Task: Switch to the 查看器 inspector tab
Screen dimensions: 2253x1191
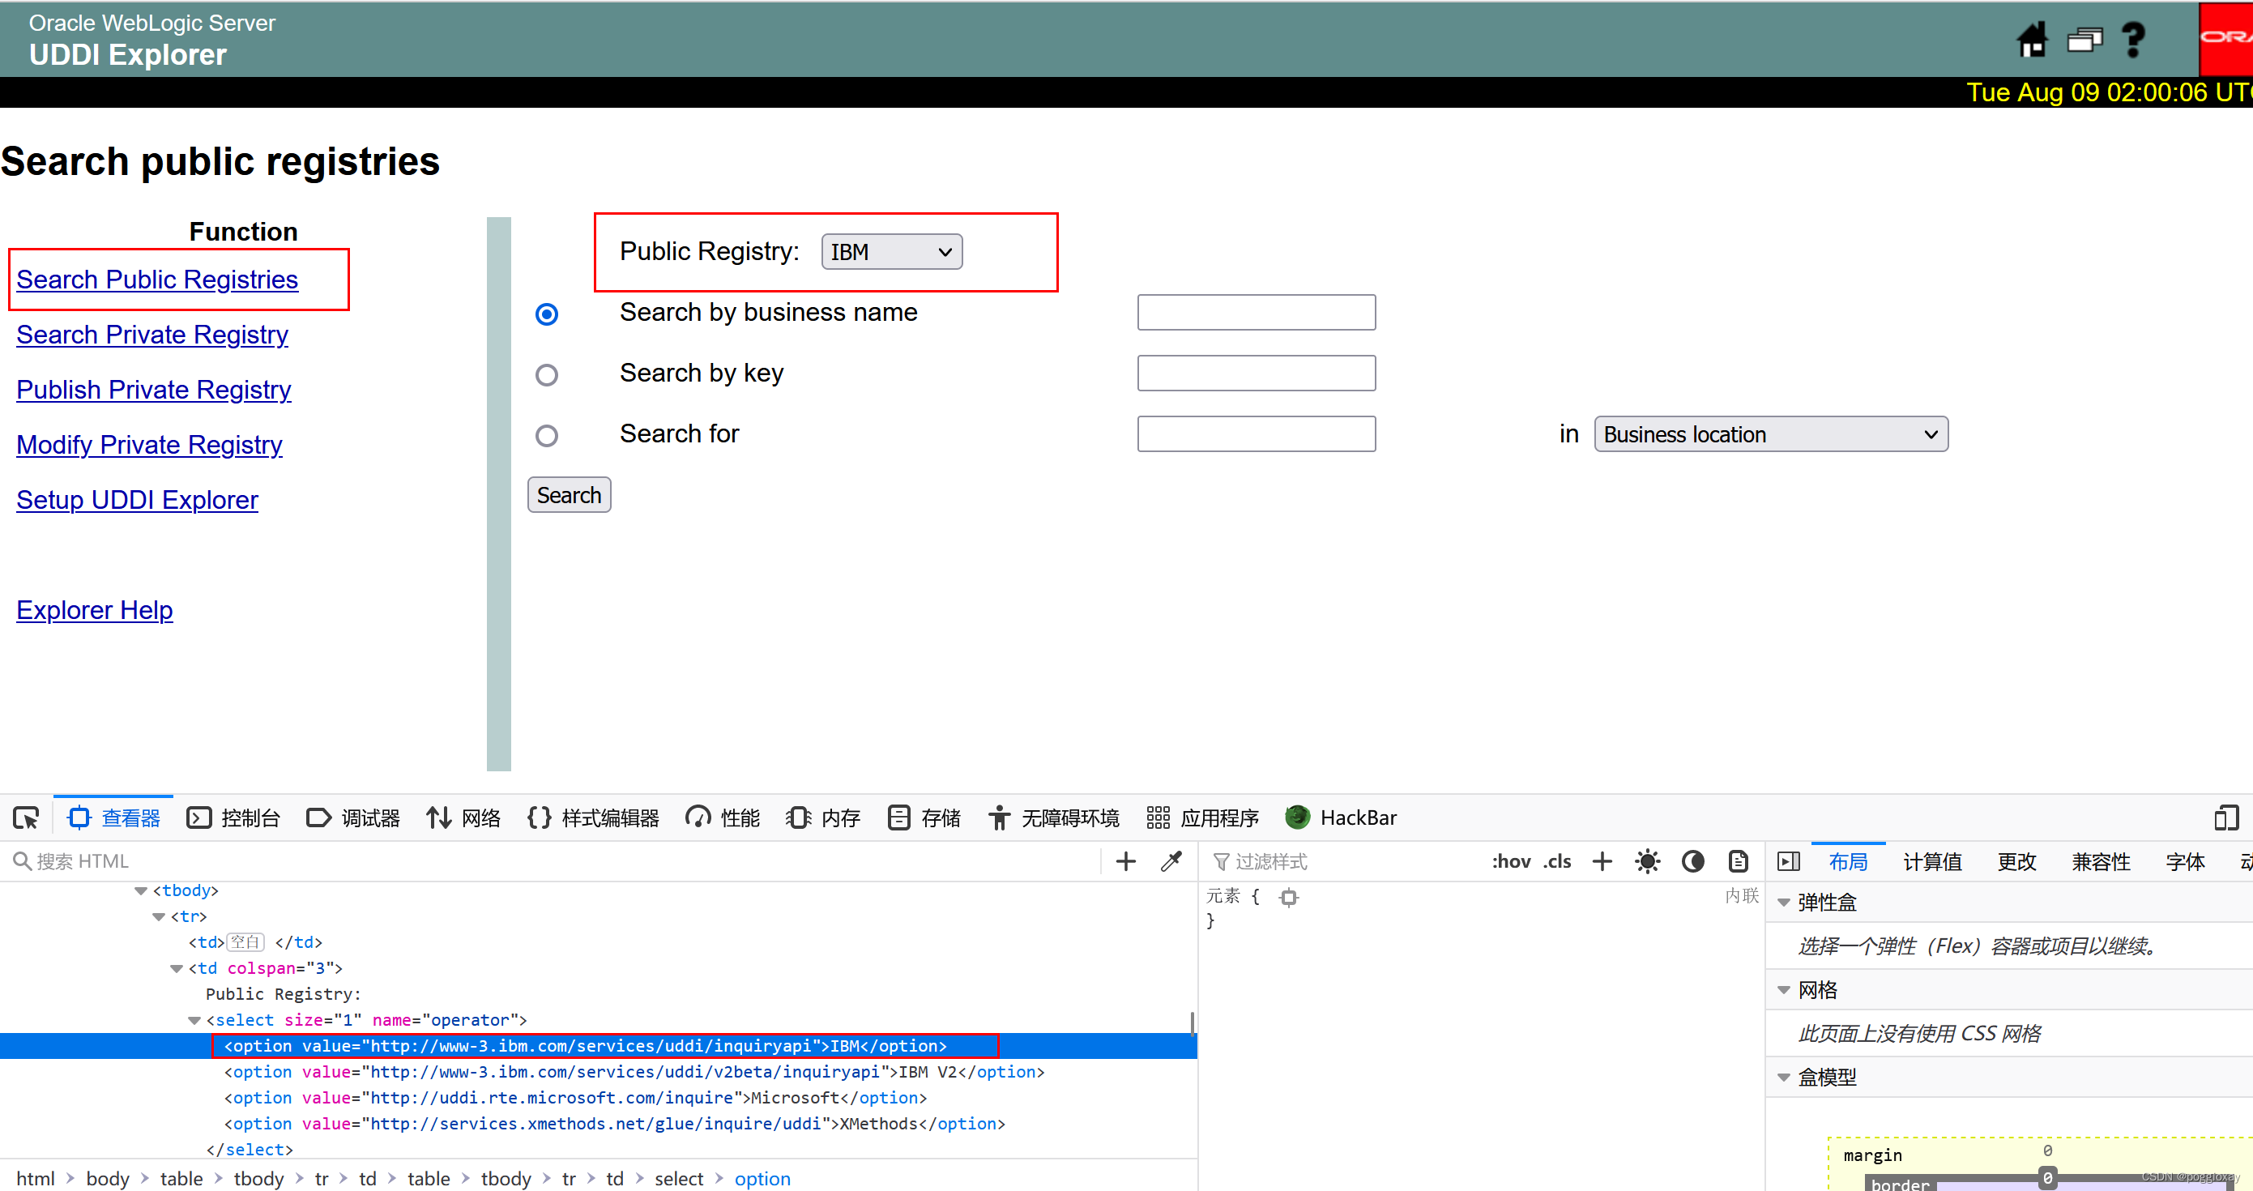Action: [x=114, y=817]
